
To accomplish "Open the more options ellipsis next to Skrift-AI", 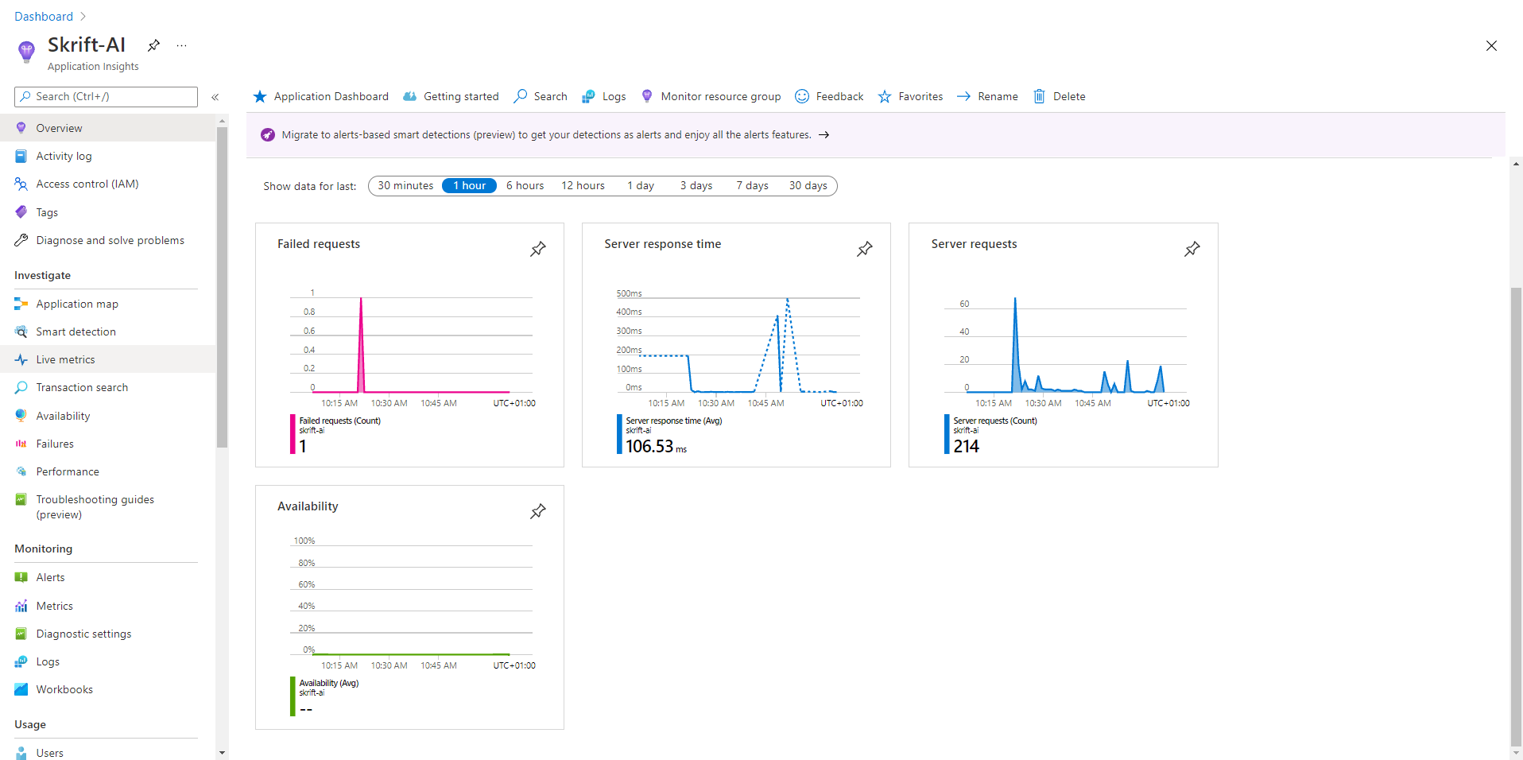I will (182, 45).
